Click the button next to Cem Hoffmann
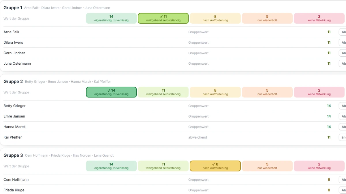The width and height of the screenshot is (346, 194). pyautogui.click(x=343, y=180)
